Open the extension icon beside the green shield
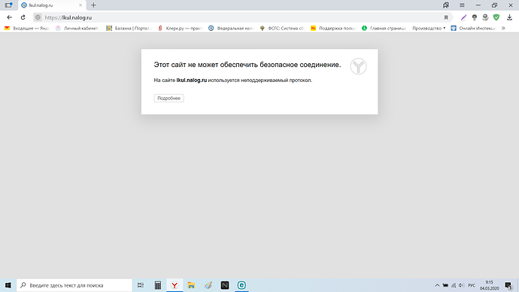The width and height of the screenshot is (519, 292). pyautogui.click(x=485, y=17)
